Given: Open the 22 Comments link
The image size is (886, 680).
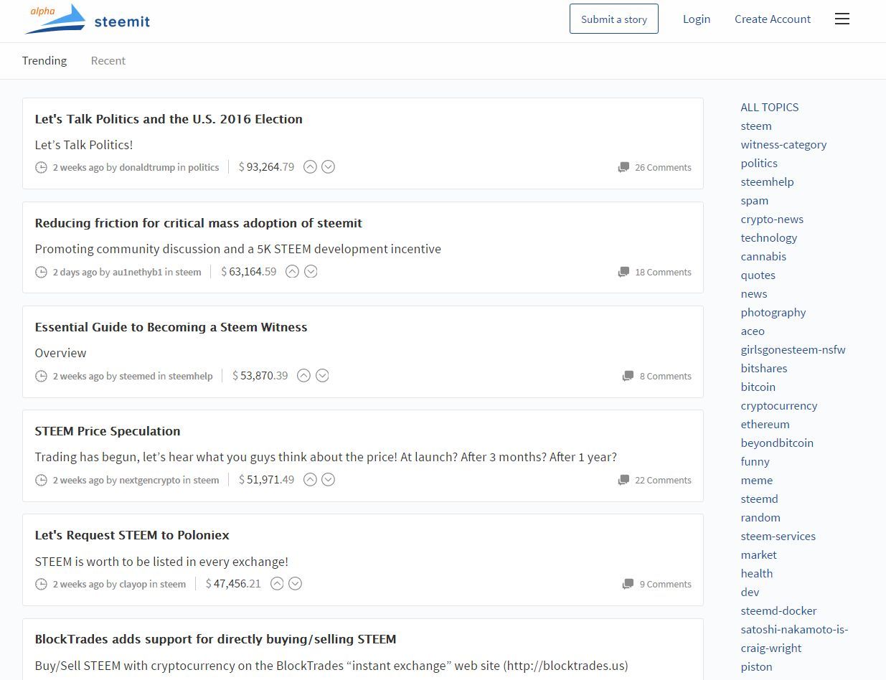Looking at the screenshot, I should click(x=663, y=481).
